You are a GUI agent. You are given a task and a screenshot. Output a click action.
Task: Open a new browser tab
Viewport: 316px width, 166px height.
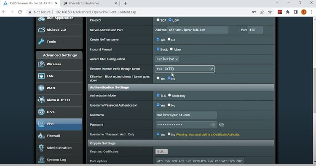pos(125,3)
